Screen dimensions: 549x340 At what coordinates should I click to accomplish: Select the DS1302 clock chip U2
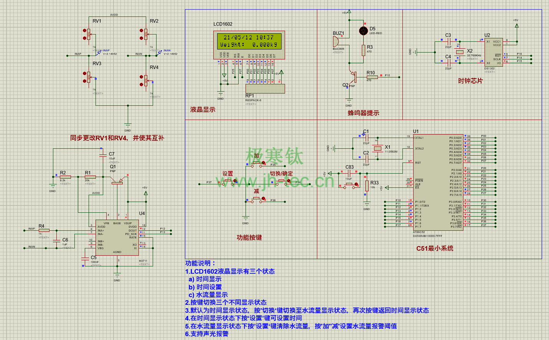493,52
